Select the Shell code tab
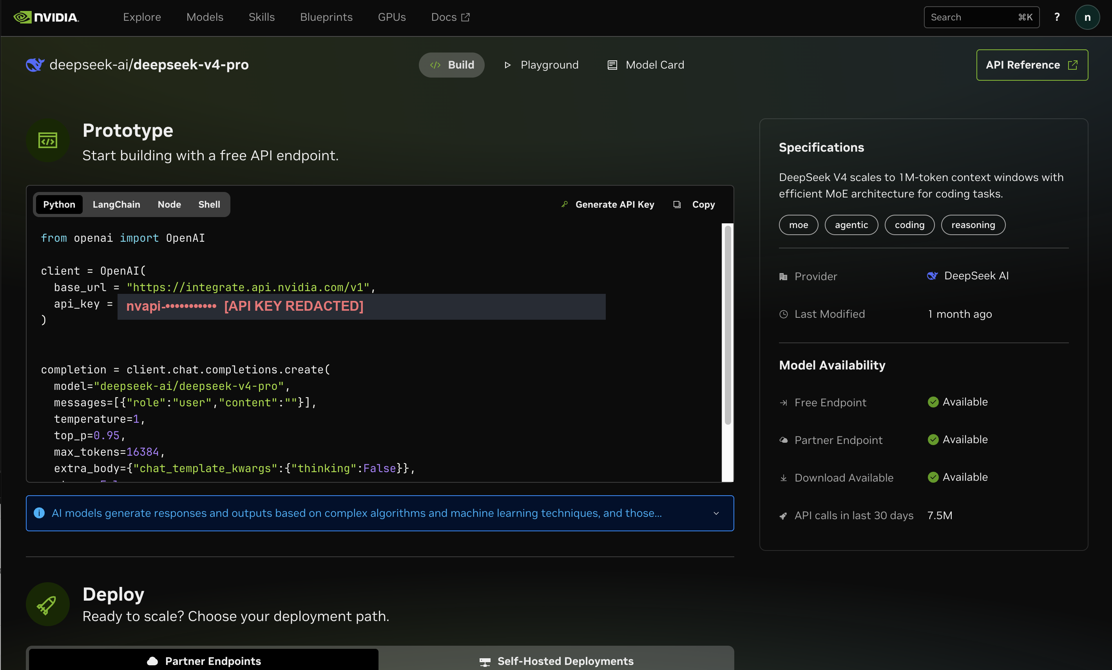1112x670 pixels. pyautogui.click(x=209, y=205)
